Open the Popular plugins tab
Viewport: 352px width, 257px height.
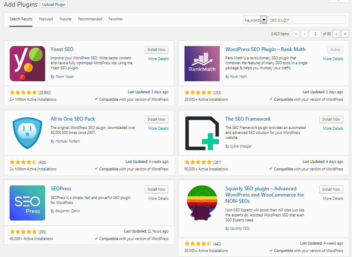click(x=66, y=19)
